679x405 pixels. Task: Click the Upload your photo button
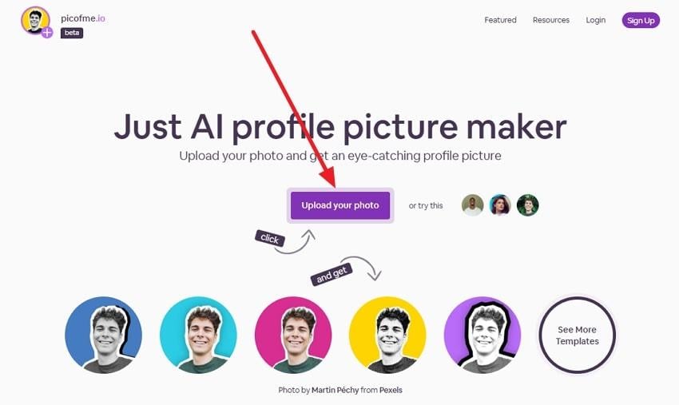point(340,205)
